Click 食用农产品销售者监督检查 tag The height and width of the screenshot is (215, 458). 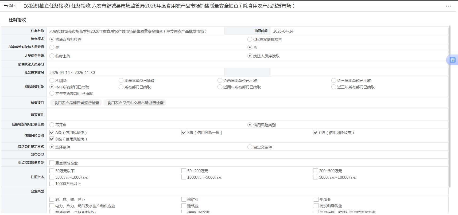click(x=77, y=103)
